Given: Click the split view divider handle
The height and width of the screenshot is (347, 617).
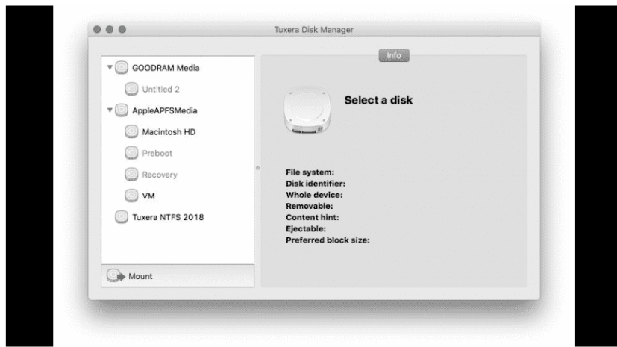Looking at the screenshot, I should (x=257, y=168).
